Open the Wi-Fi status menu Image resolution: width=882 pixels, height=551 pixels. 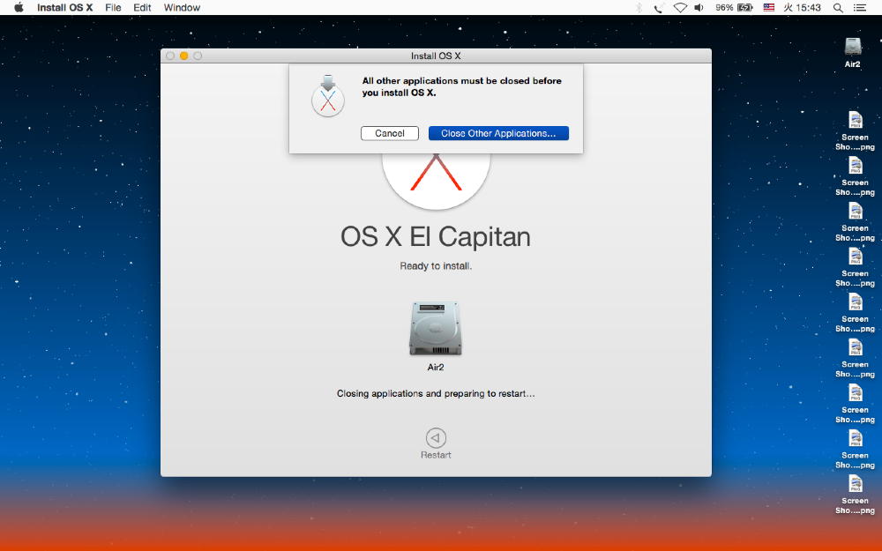tap(680, 7)
